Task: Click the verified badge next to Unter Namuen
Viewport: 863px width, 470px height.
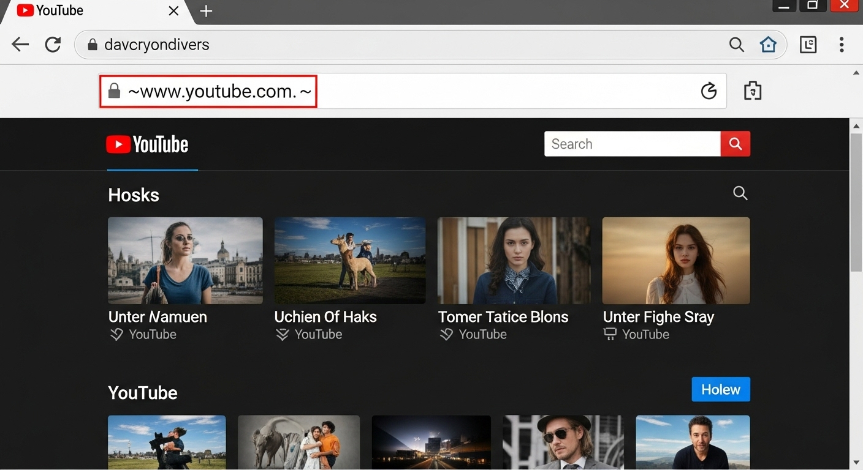Action: pos(116,334)
